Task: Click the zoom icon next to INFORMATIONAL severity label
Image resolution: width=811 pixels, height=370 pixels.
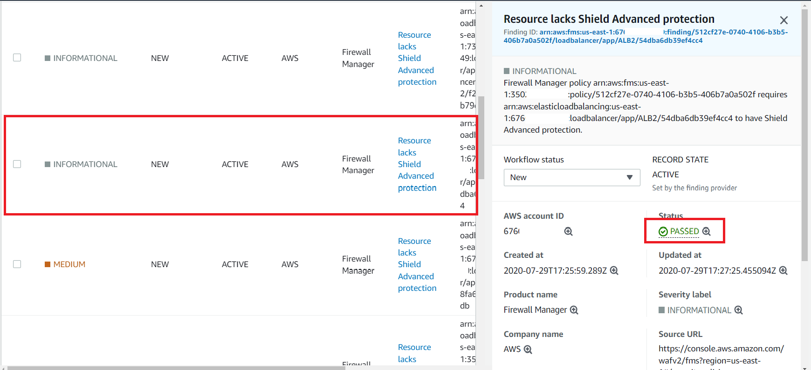Action: [739, 310]
